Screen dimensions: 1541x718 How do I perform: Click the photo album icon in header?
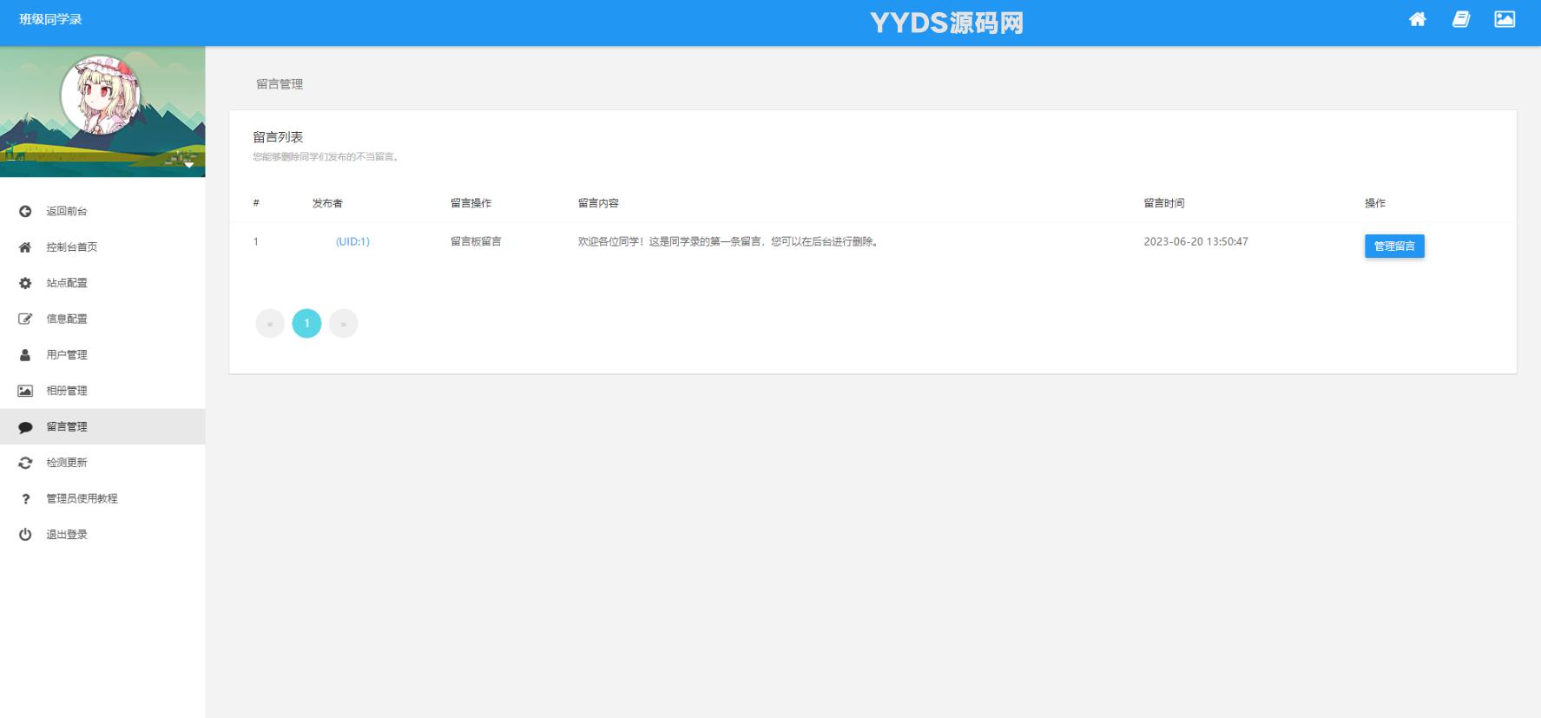tap(1505, 19)
